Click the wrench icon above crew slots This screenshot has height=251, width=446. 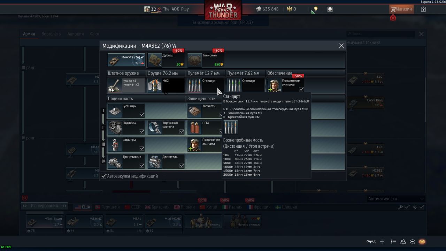(401, 207)
